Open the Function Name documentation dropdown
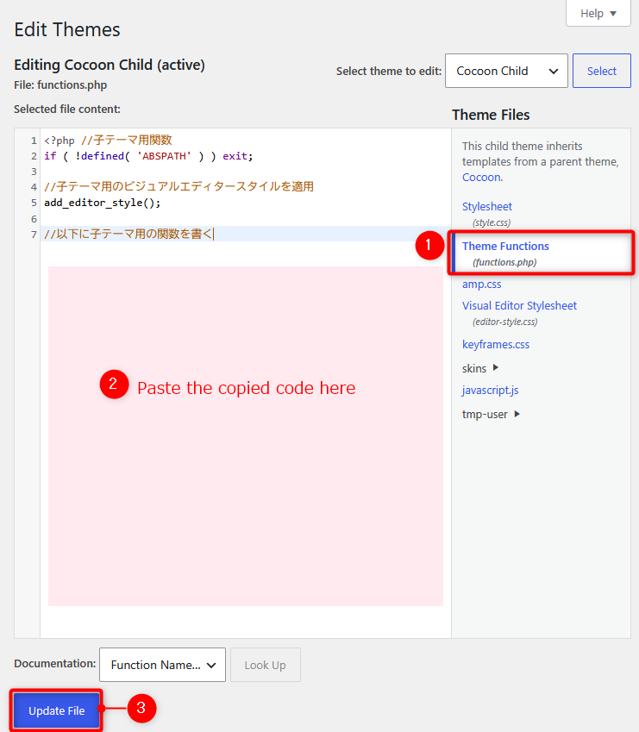Viewport: 639px width, 732px height. pyautogui.click(x=162, y=665)
